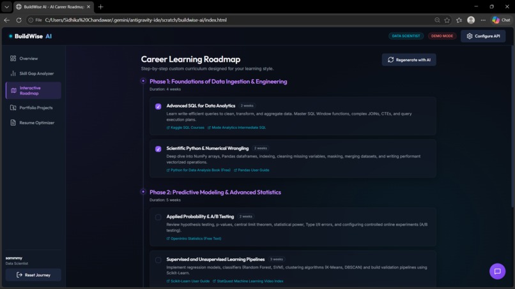Click Regenerate with AI button
This screenshot has height=289, width=515.
tap(409, 60)
